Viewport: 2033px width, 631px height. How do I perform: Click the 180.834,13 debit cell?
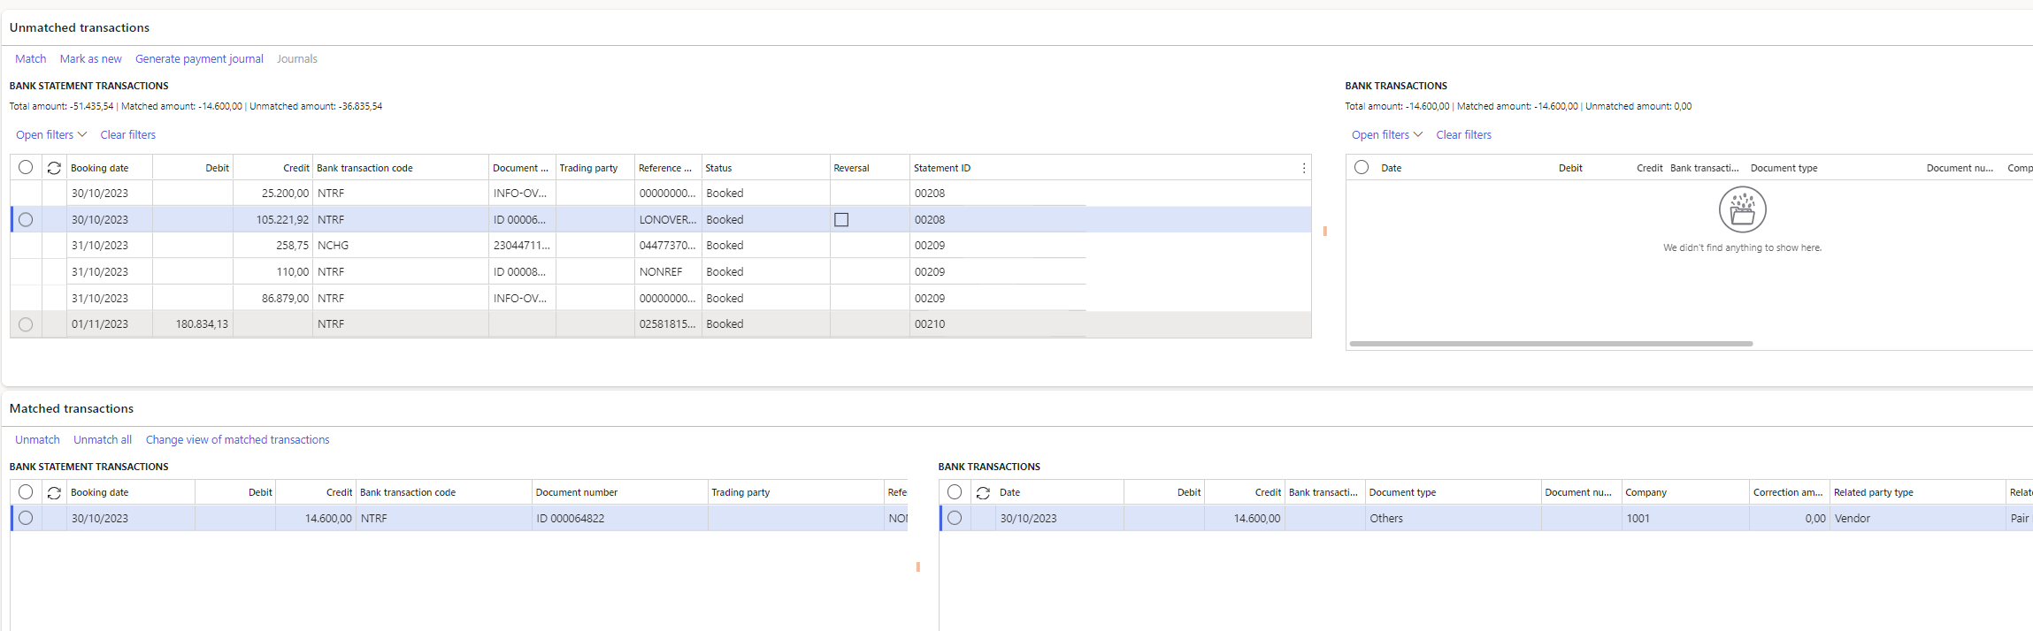[x=193, y=324]
